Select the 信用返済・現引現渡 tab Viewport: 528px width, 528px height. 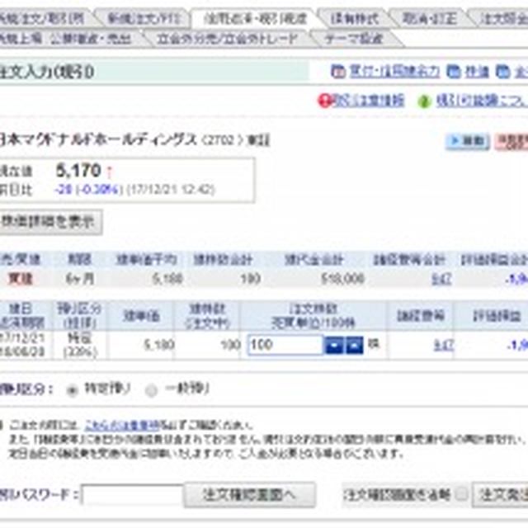[256, 18]
